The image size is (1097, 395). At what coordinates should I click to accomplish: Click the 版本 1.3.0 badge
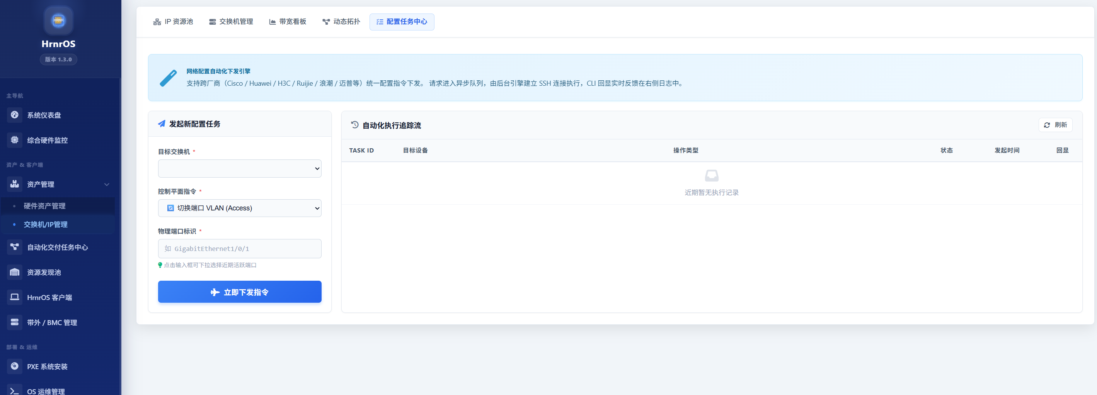58,59
